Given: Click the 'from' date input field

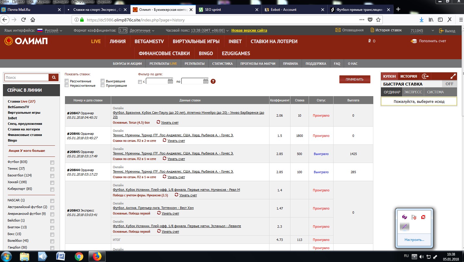Looking at the screenshot, I should point(157,81).
